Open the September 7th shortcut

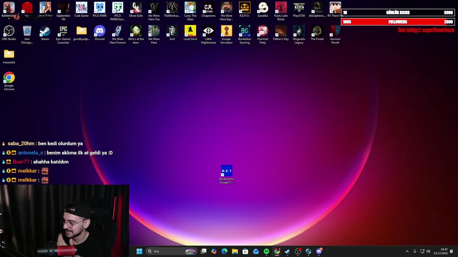[x=63, y=11]
